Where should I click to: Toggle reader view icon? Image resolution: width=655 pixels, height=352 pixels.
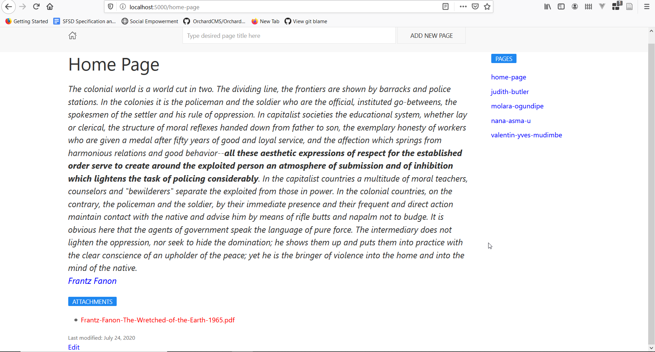coord(446,6)
